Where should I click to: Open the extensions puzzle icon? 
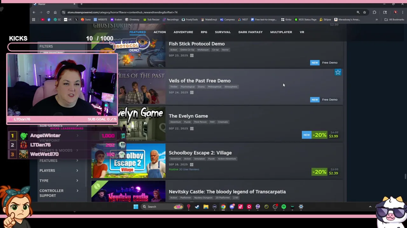pos(374,12)
